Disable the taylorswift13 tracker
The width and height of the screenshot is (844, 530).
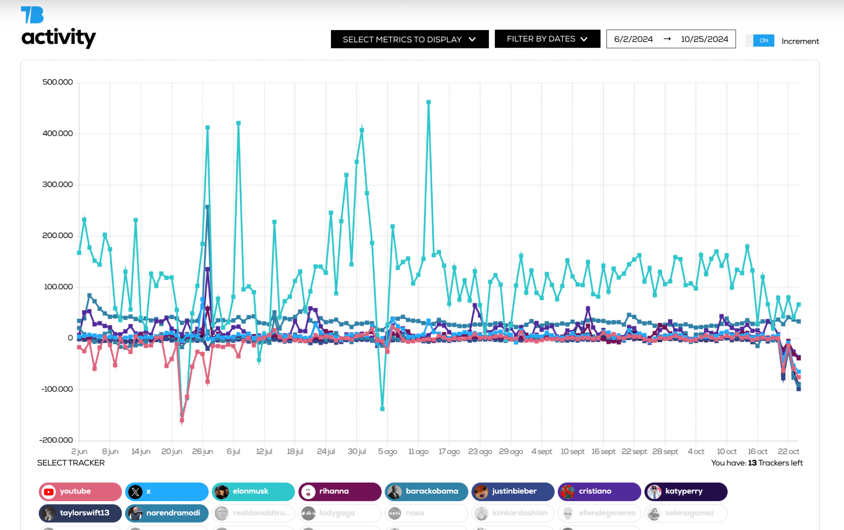(x=80, y=513)
